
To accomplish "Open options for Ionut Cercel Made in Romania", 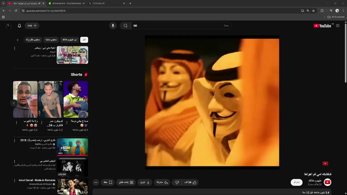I will 15,180.
